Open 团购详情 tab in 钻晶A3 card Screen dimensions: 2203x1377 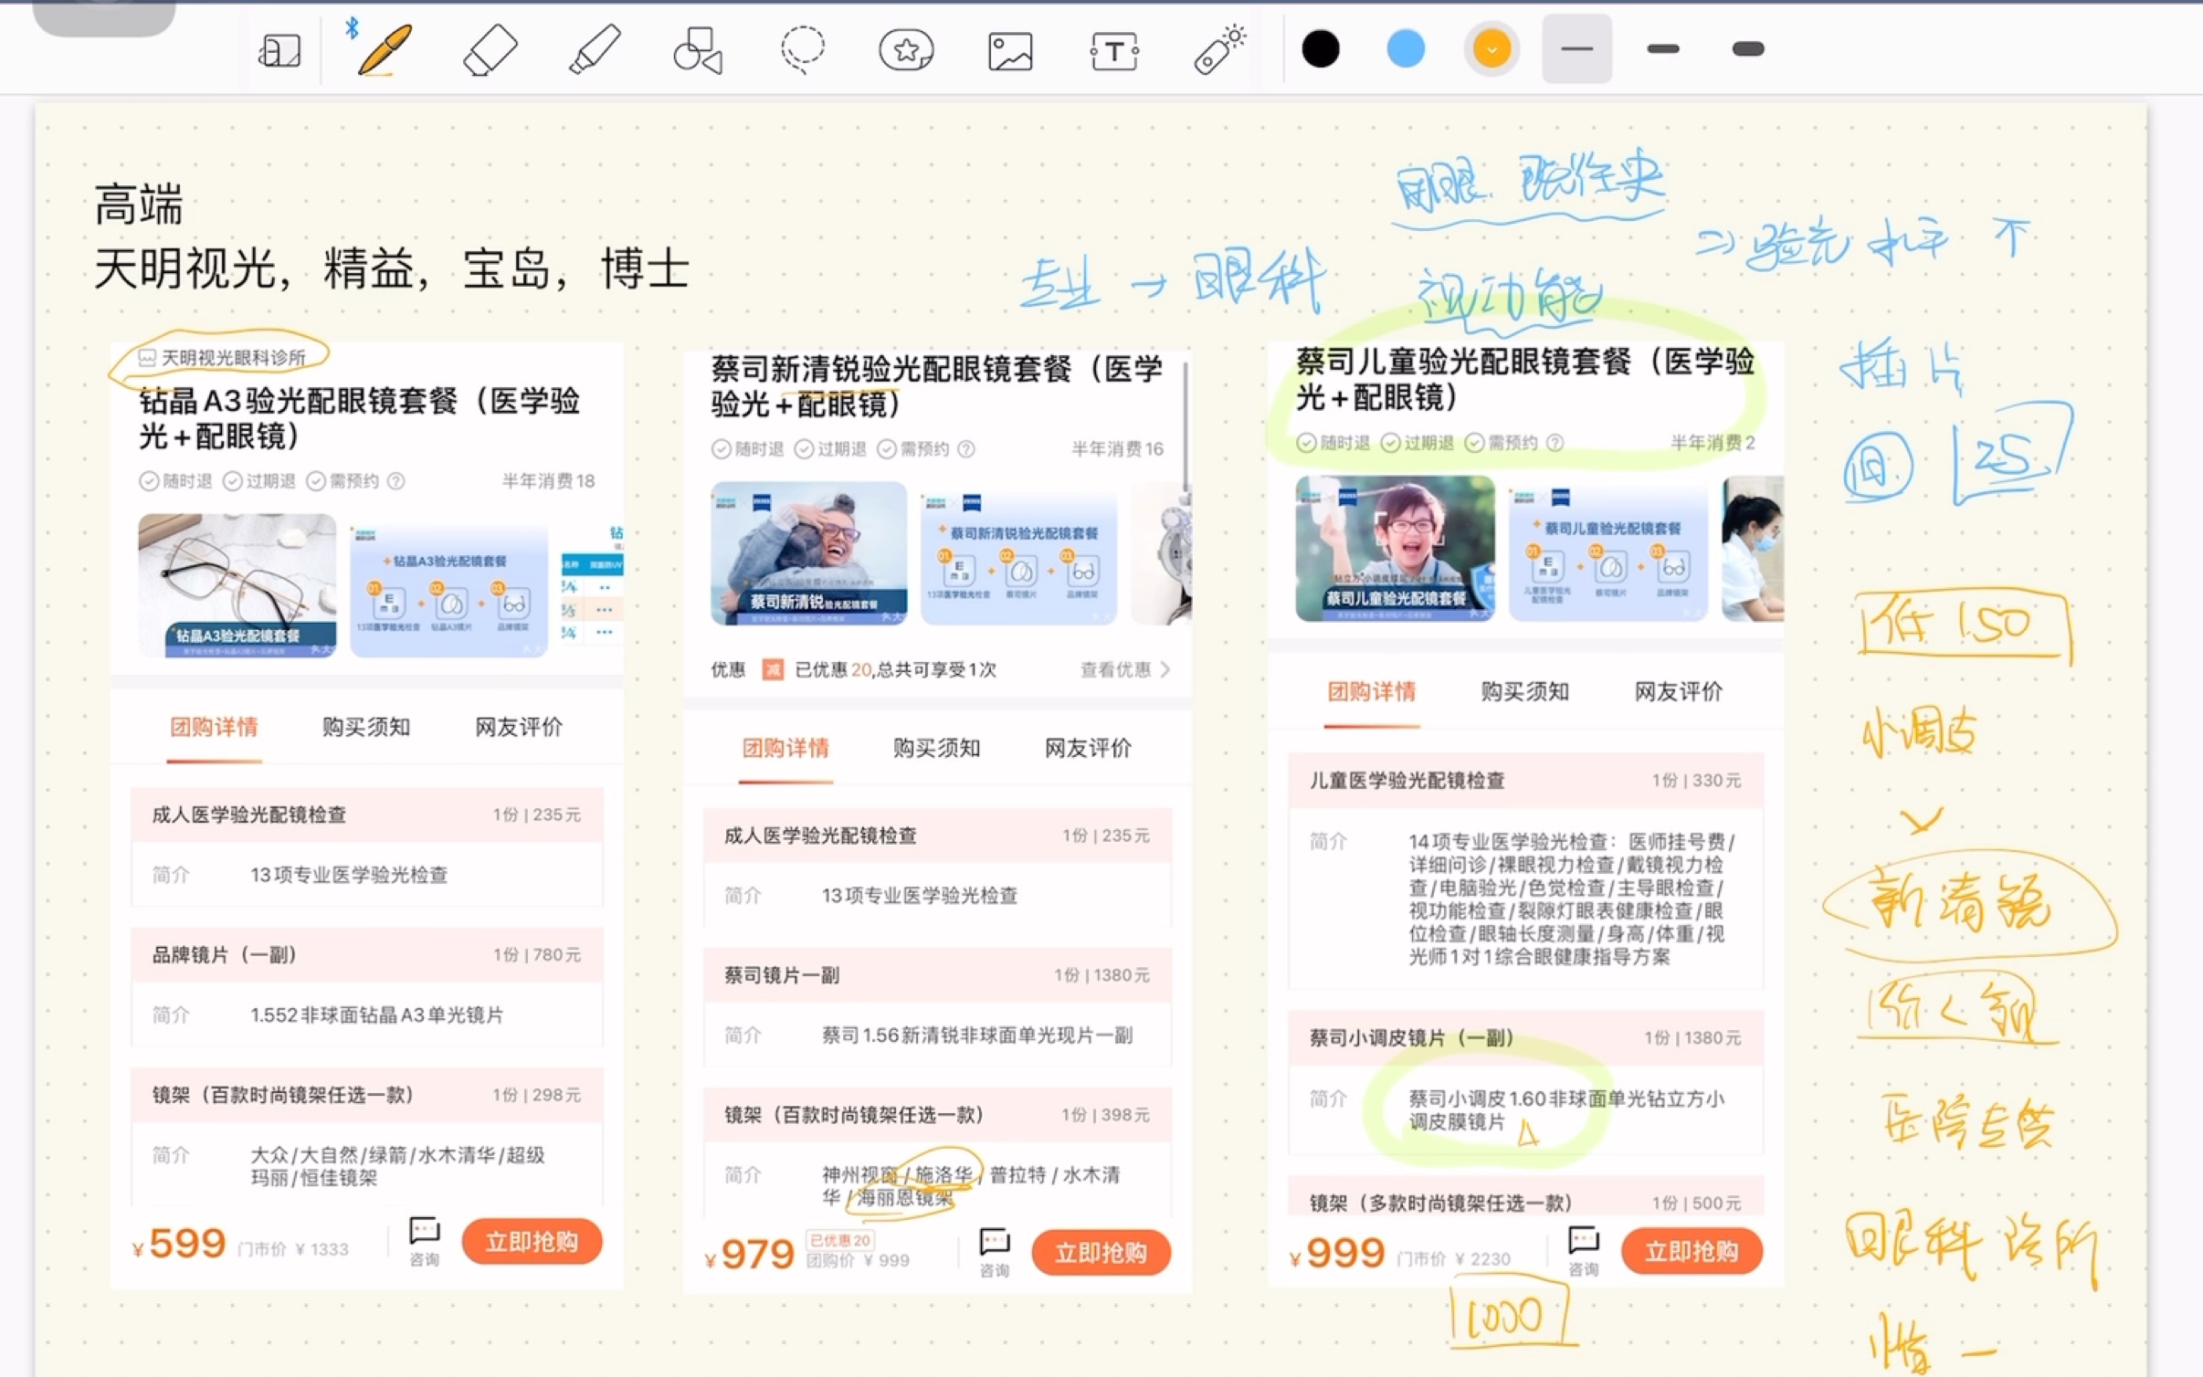coord(214,728)
